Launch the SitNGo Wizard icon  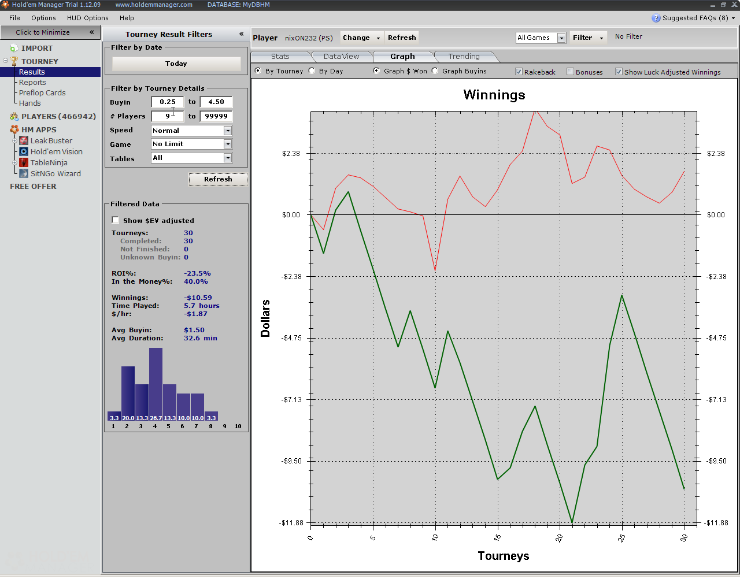24,174
